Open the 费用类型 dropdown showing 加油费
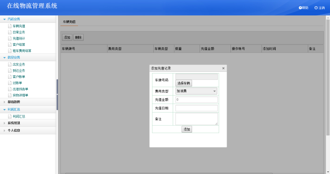 coord(196,91)
